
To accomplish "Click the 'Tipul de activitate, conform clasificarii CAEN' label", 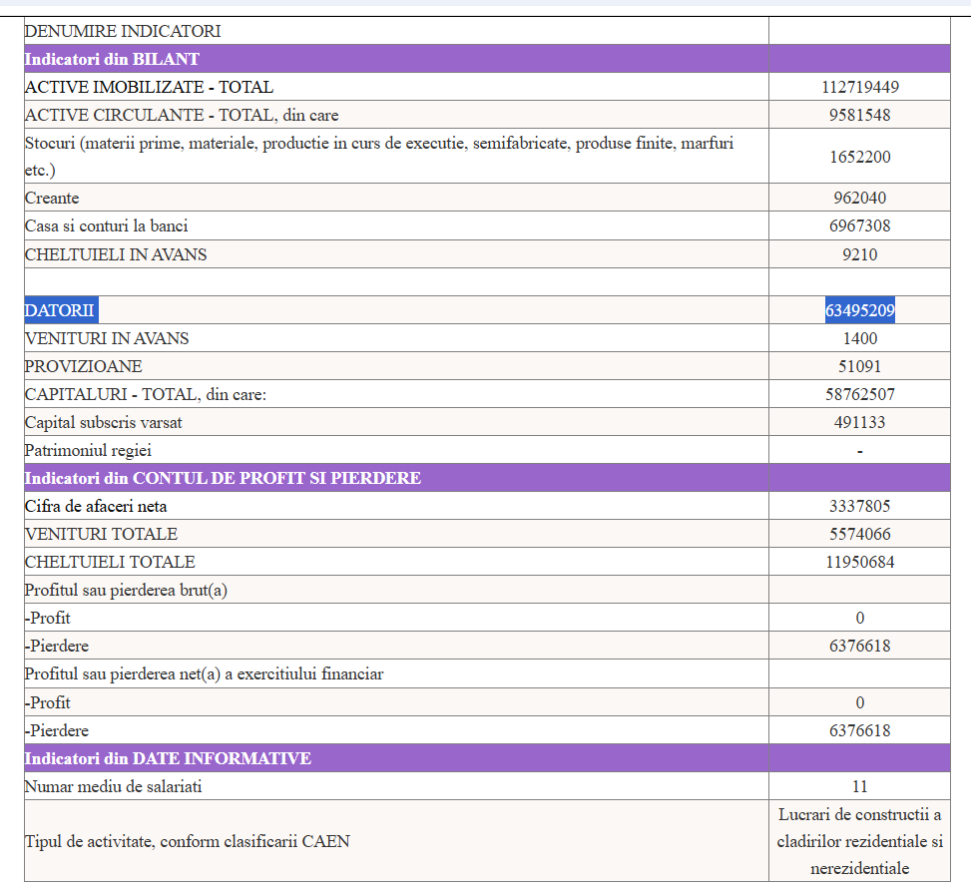I will (188, 841).
